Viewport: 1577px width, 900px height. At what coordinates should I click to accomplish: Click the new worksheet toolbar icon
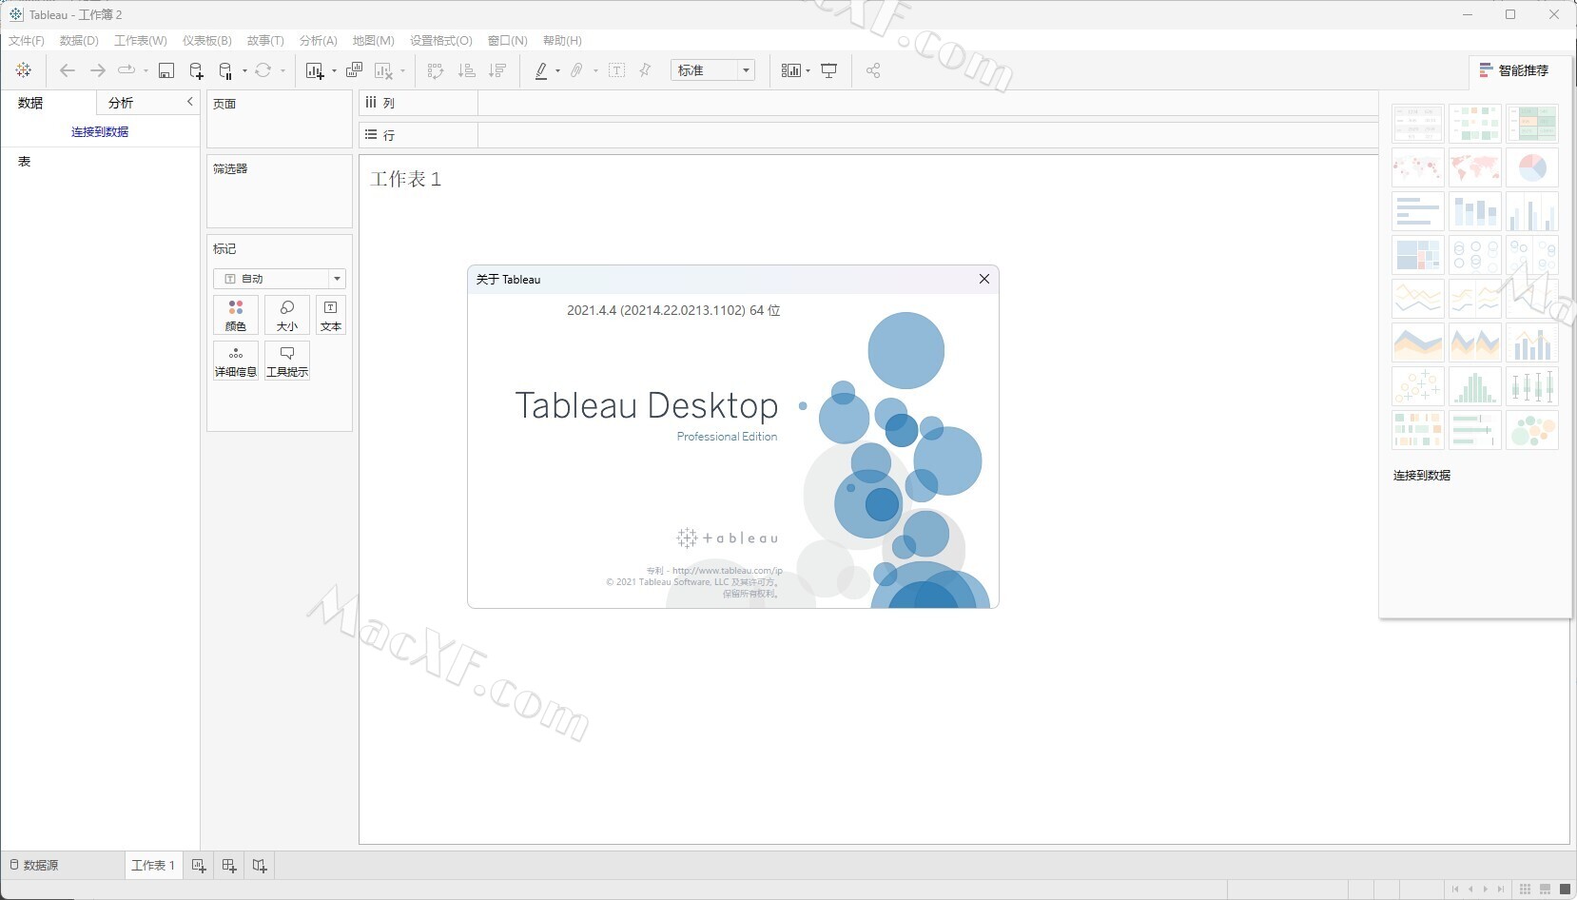(x=315, y=70)
